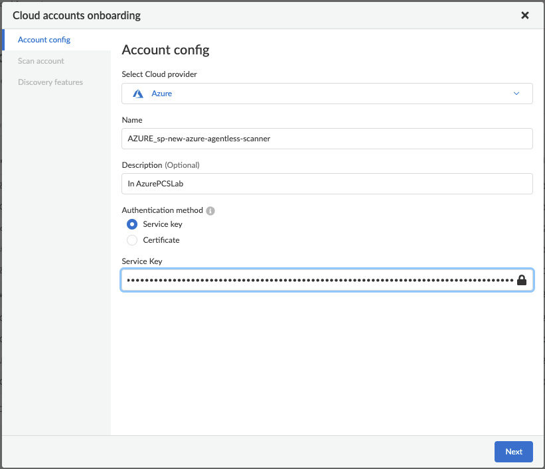Open the Discovery features step
Viewport: 545px width, 469px height.
point(50,82)
